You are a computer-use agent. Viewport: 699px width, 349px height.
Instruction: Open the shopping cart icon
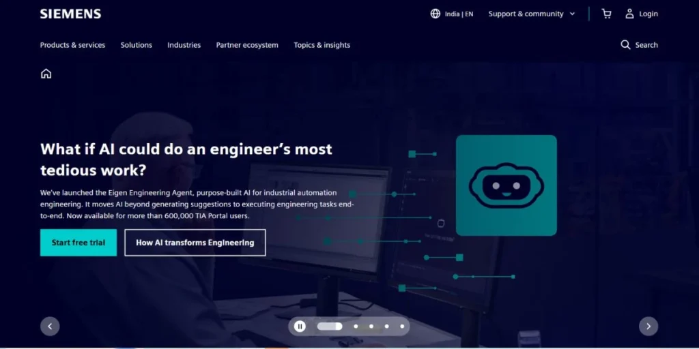(606, 14)
